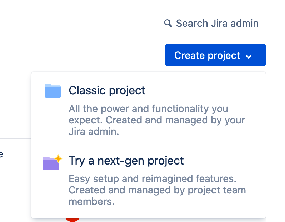Image resolution: width=285 pixels, height=222 pixels.
Task: Open the Create project dropdown button
Action: click(x=215, y=55)
